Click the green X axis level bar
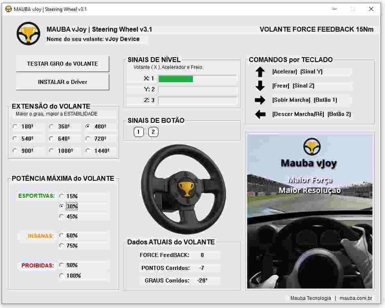 click(176, 79)
